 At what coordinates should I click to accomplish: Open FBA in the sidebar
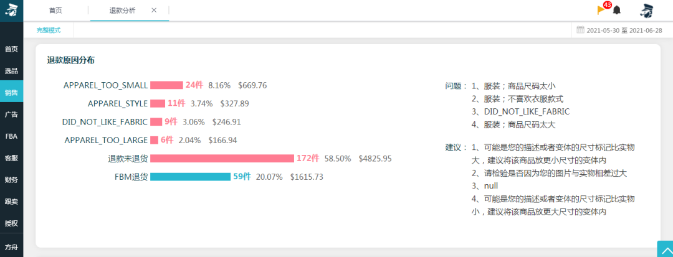12,136
